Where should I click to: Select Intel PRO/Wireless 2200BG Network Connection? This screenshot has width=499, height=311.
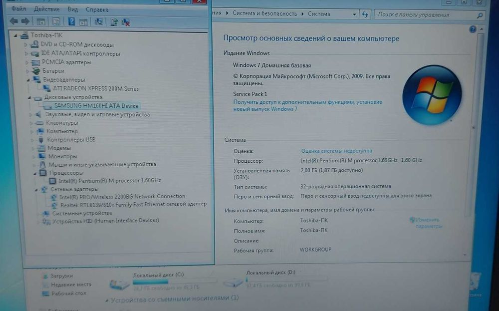tap(123, 196)
